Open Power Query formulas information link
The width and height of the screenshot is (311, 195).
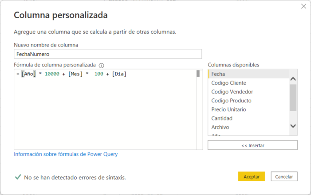(66, 154)
